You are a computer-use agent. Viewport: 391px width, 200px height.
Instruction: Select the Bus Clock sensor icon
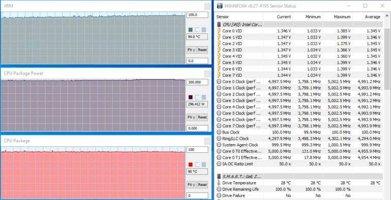pos(219,132)
